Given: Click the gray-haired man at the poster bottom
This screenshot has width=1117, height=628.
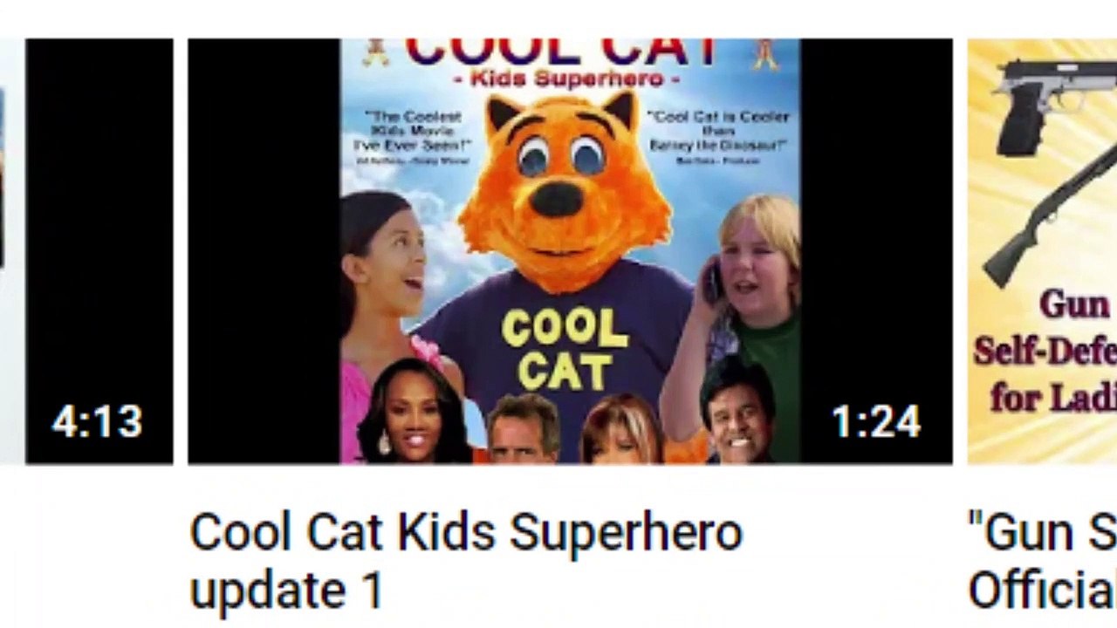Looking at the screenshot, I should [x=524, y=430].
